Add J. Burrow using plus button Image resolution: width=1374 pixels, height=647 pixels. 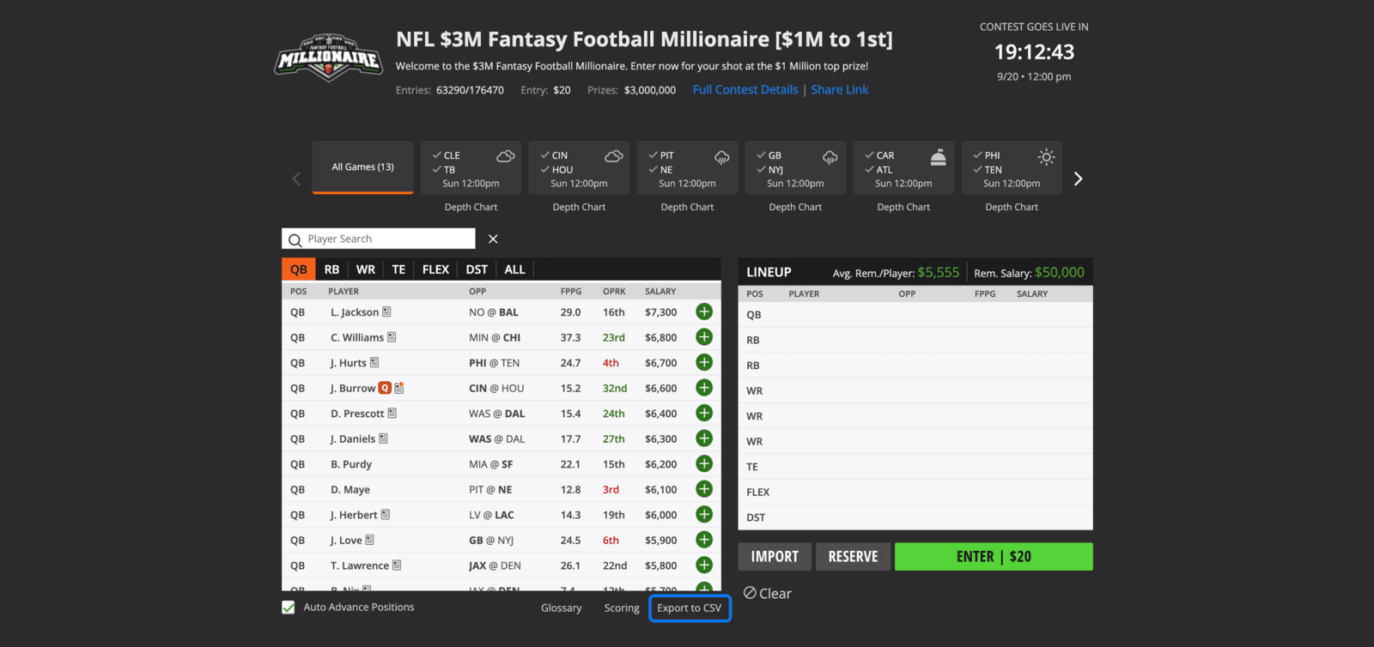[704, 388]
